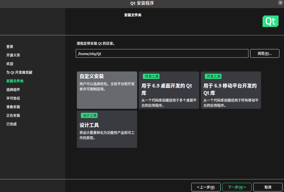This screenshot has width=284, height=192.
Task: Select 选择组件 step in sidebar
Action: (13, 90)
